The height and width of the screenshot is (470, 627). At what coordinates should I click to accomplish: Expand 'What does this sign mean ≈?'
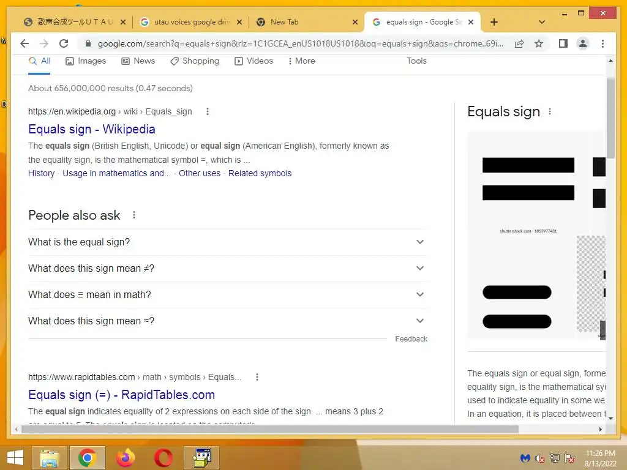coord(227,321)
